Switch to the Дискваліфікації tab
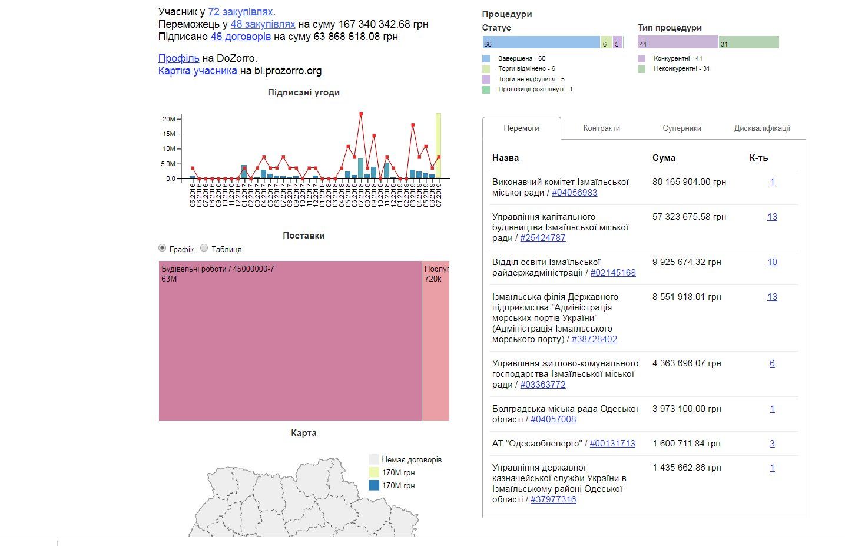Image resolution: width=845 pixels, height=546 pixels. click(762, 128)
